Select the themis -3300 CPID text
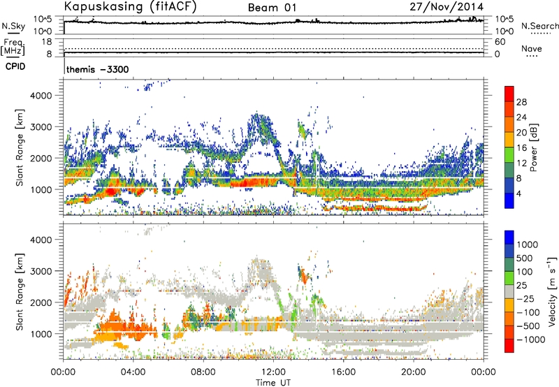The width and height of the screenshot is (559, 387). point(97,69)
